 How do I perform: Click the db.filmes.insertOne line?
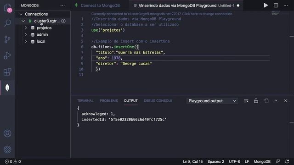point(115,47)
